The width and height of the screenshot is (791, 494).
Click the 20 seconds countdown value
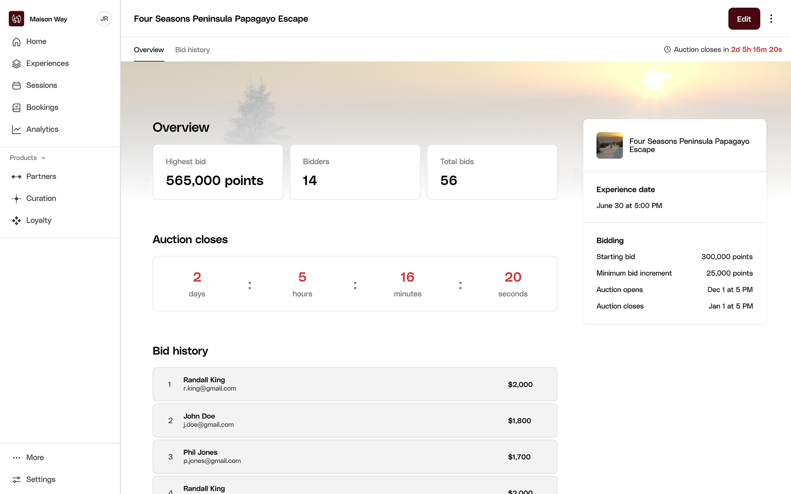(x=513, y=277)
